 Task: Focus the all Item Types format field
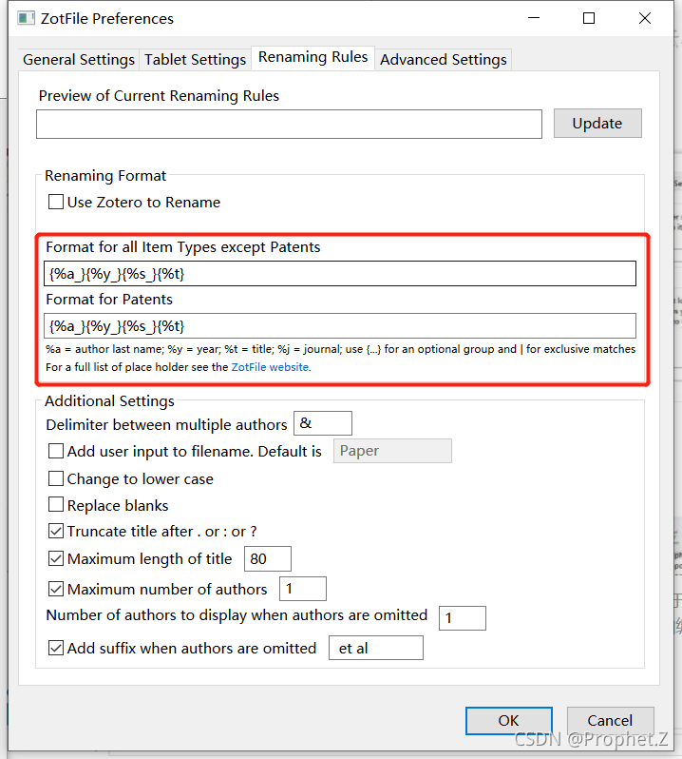coord(340,274)
